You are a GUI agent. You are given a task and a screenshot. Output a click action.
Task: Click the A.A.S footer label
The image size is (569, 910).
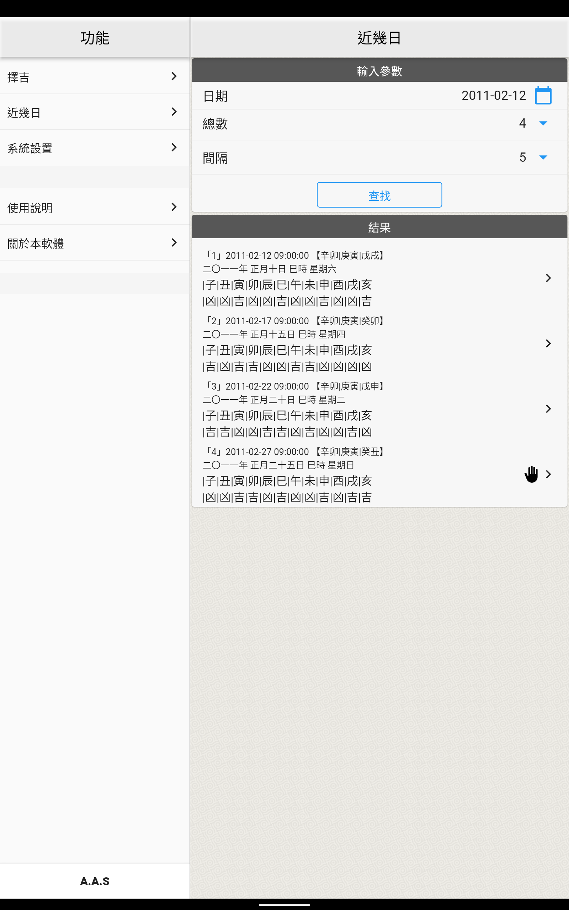pyautogui.click(x=95, y=881)
